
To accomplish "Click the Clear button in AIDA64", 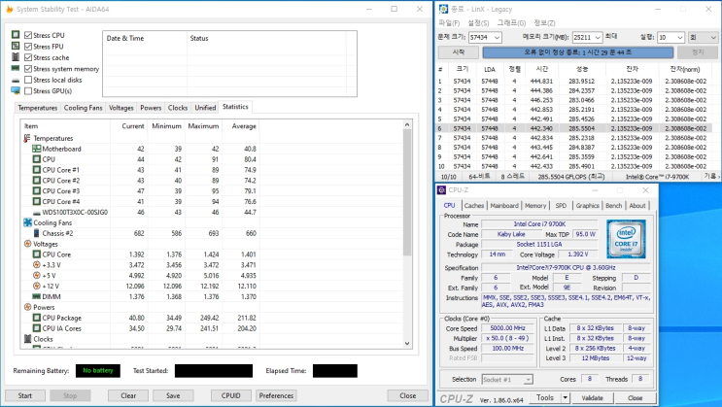I will [128, 395].
